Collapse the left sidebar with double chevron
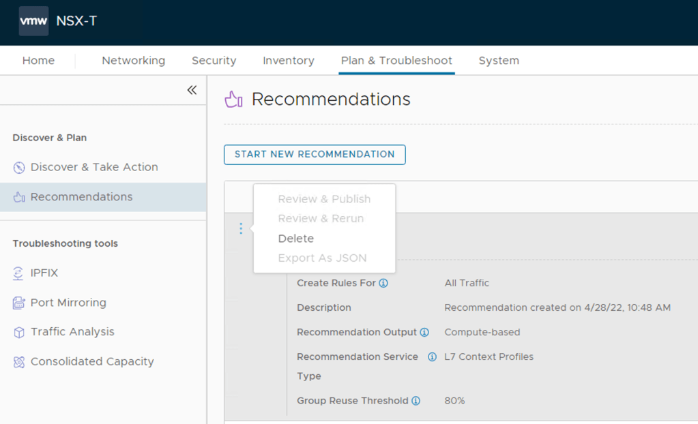The width and height of the screenshot is (698, 424). (x=192, y=91)
